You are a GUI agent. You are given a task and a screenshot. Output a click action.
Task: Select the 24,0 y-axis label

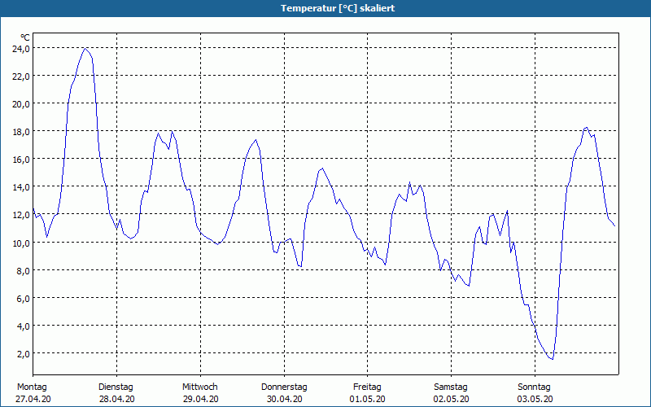(21, 49)
